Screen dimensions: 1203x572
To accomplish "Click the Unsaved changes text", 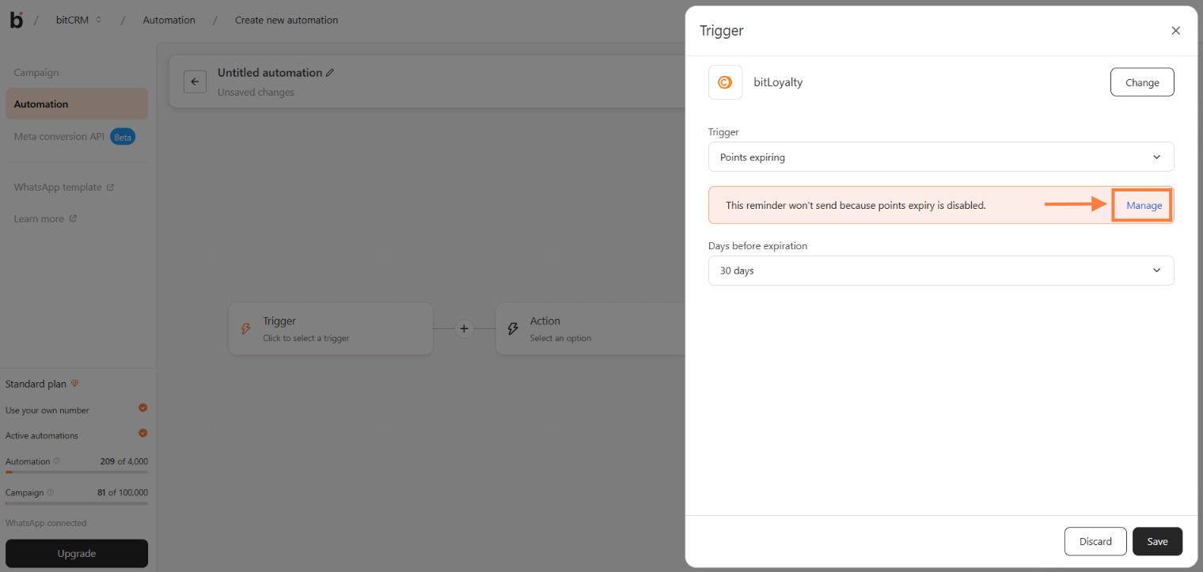I will pos(256,93).
